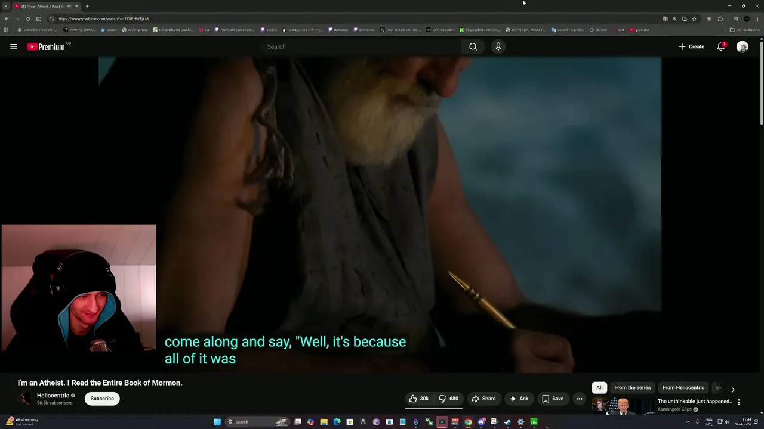The width and height of the screenshot is (764, 429).
Task: Start voice search with microphone icon
Action: [498, 46]
